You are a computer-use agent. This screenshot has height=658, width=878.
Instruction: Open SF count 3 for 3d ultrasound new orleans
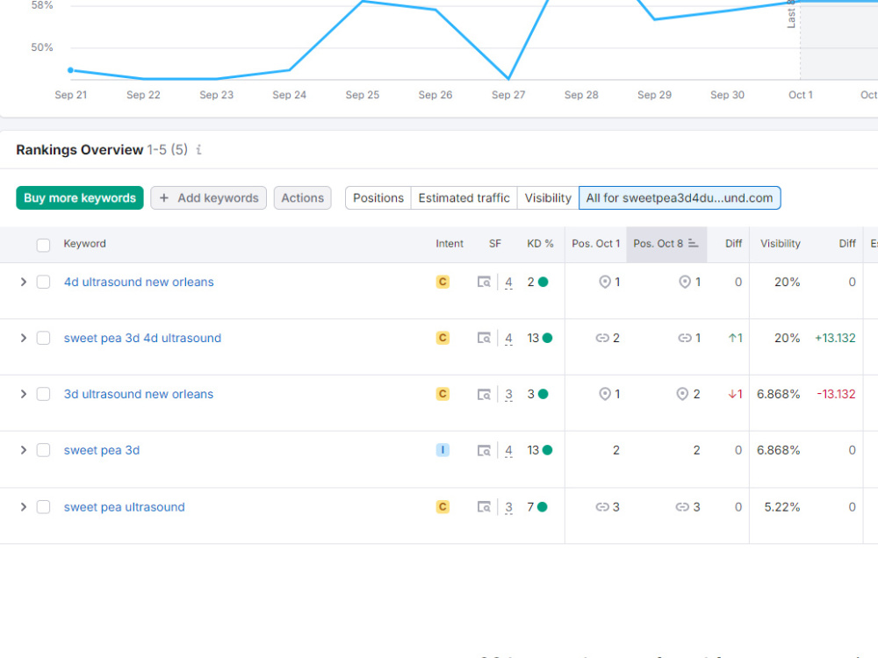point(508,395)
